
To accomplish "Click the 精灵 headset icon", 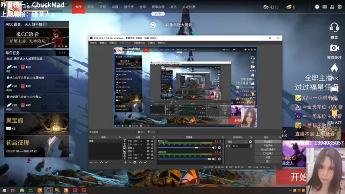I will click(x=334, y=28).
